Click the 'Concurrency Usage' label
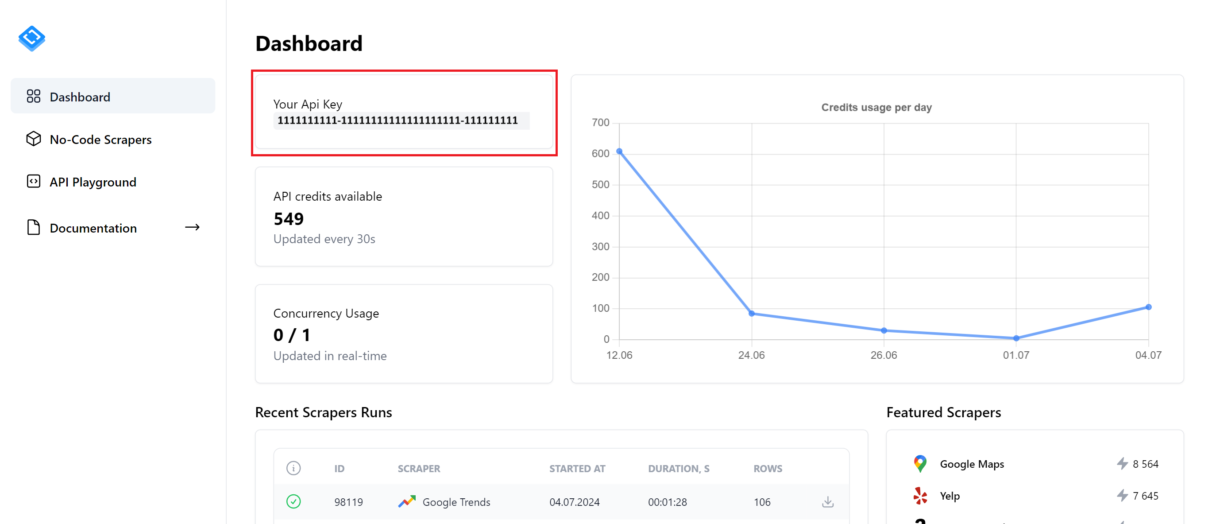1212x524 pixels. coord(326,313)
